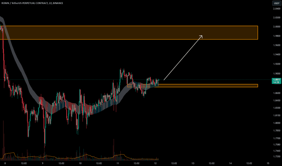Click date 13 on the time axis
282x166 pixels.
pyautogui.click(x=193, y=163)
